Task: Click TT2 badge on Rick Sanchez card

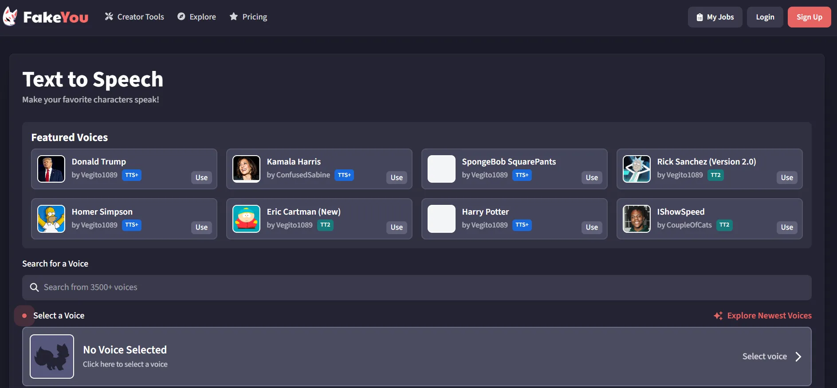Action: 715,175
